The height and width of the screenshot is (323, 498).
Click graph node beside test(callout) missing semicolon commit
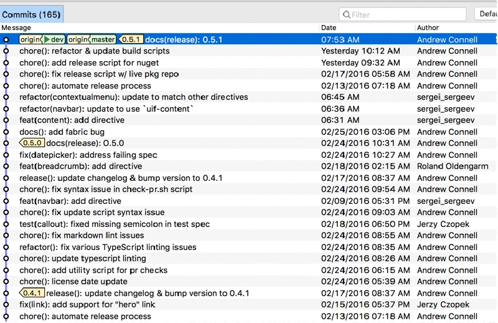pyautogui.click(x=6, y=224)
